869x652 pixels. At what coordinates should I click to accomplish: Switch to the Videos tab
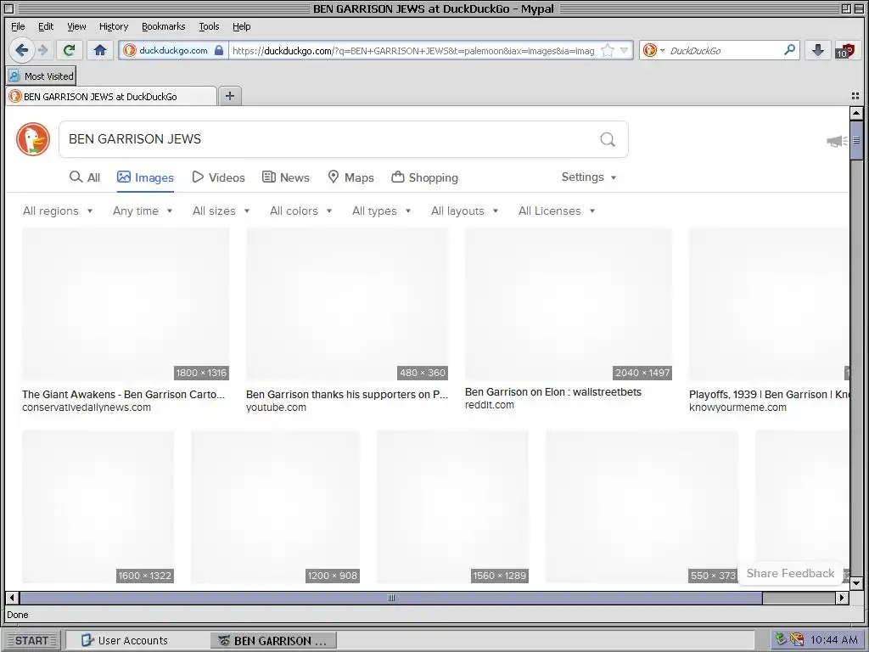(218, 177)
